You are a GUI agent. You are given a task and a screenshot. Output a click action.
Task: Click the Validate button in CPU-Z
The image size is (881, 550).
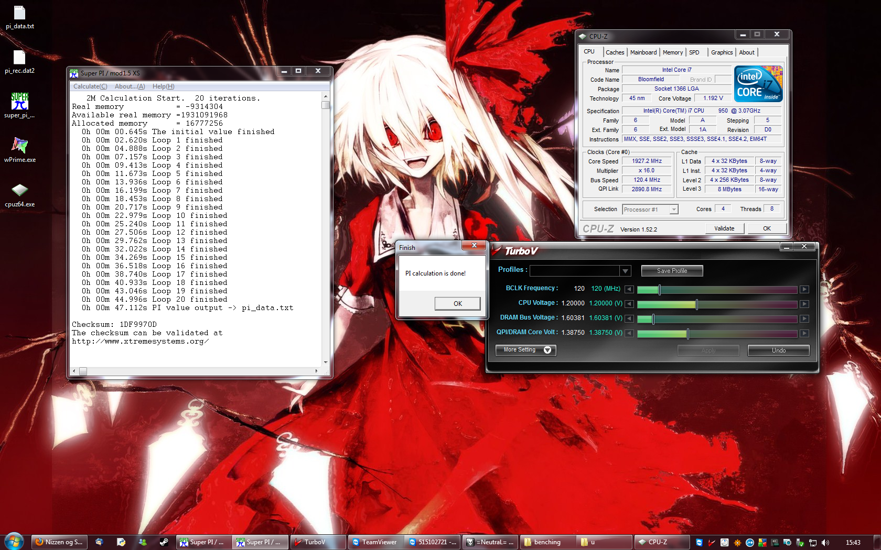(724, 228)
